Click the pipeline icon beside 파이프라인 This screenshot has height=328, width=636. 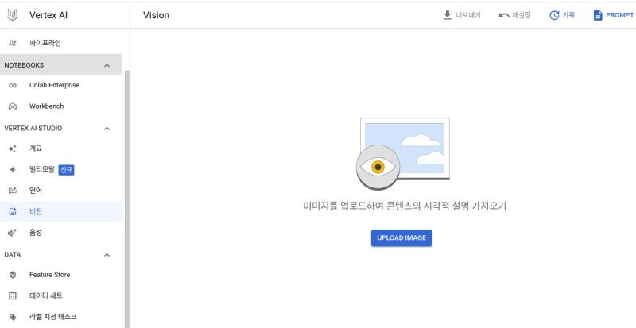(x=13, y=43)
